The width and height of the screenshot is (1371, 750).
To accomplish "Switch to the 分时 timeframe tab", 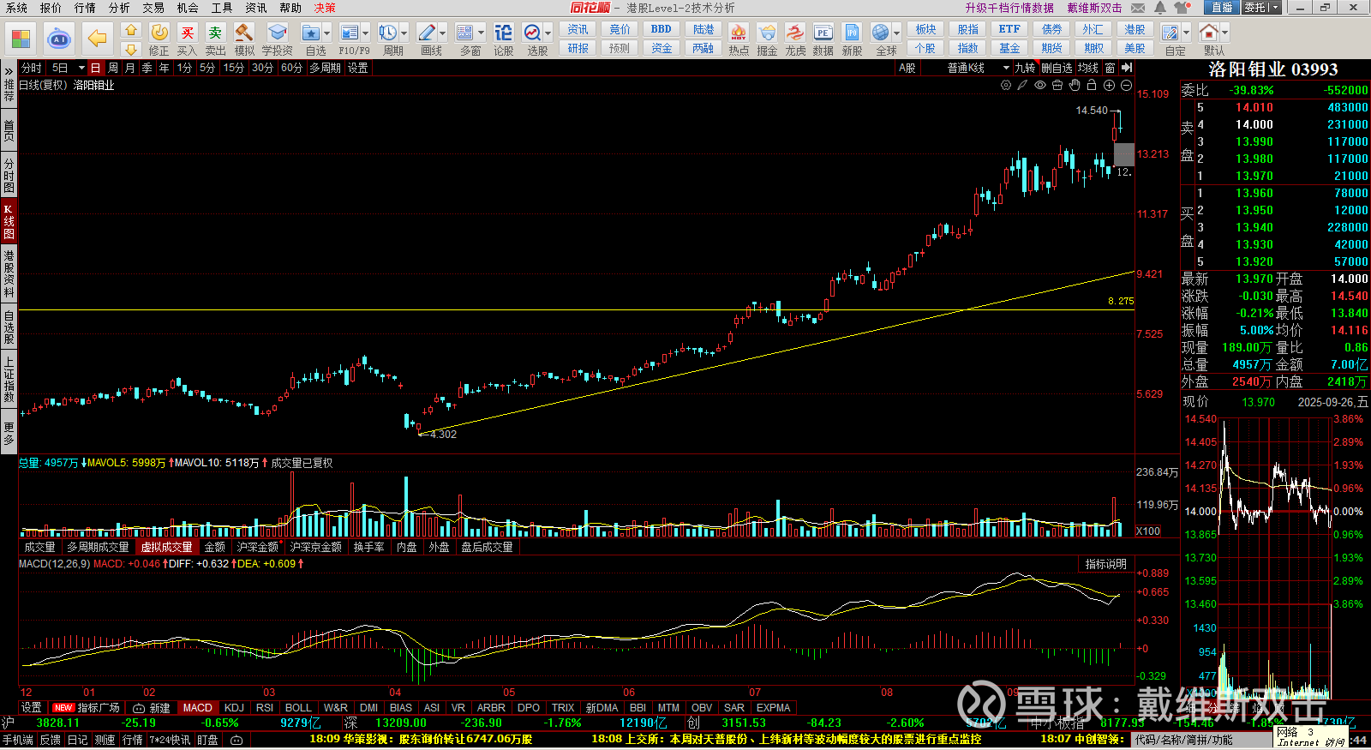I will pyautogui.click(x=32, y=68).
